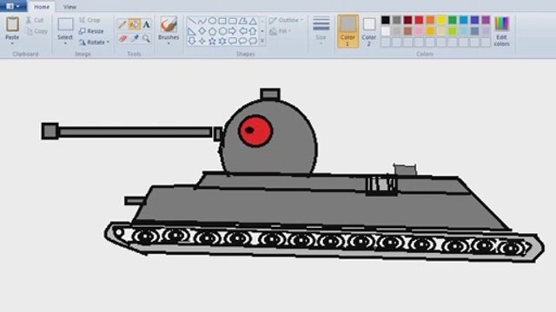The image size is (556, 312).
Task: Choose the Rounded rectangle shape
Action: pos(233,21)
